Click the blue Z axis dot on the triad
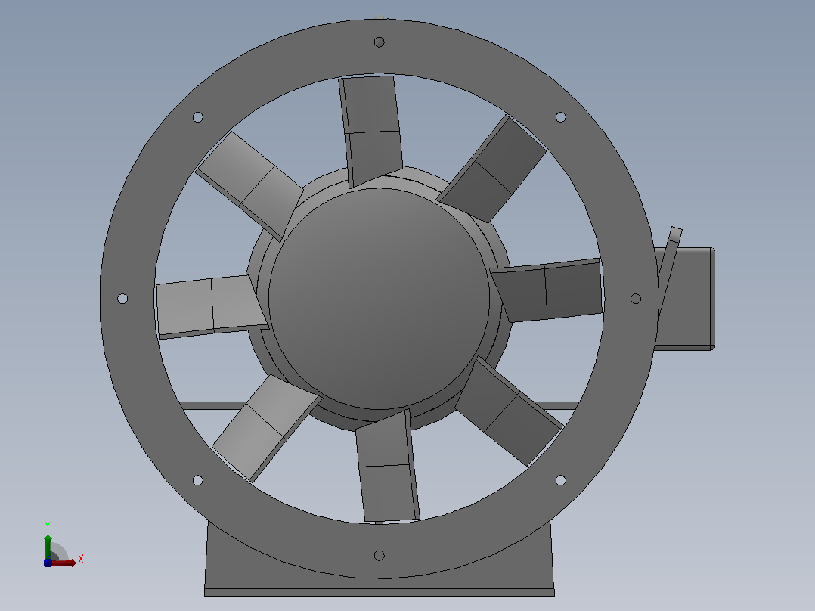Screen dimensions: 815x611 (x=48, y=563)
